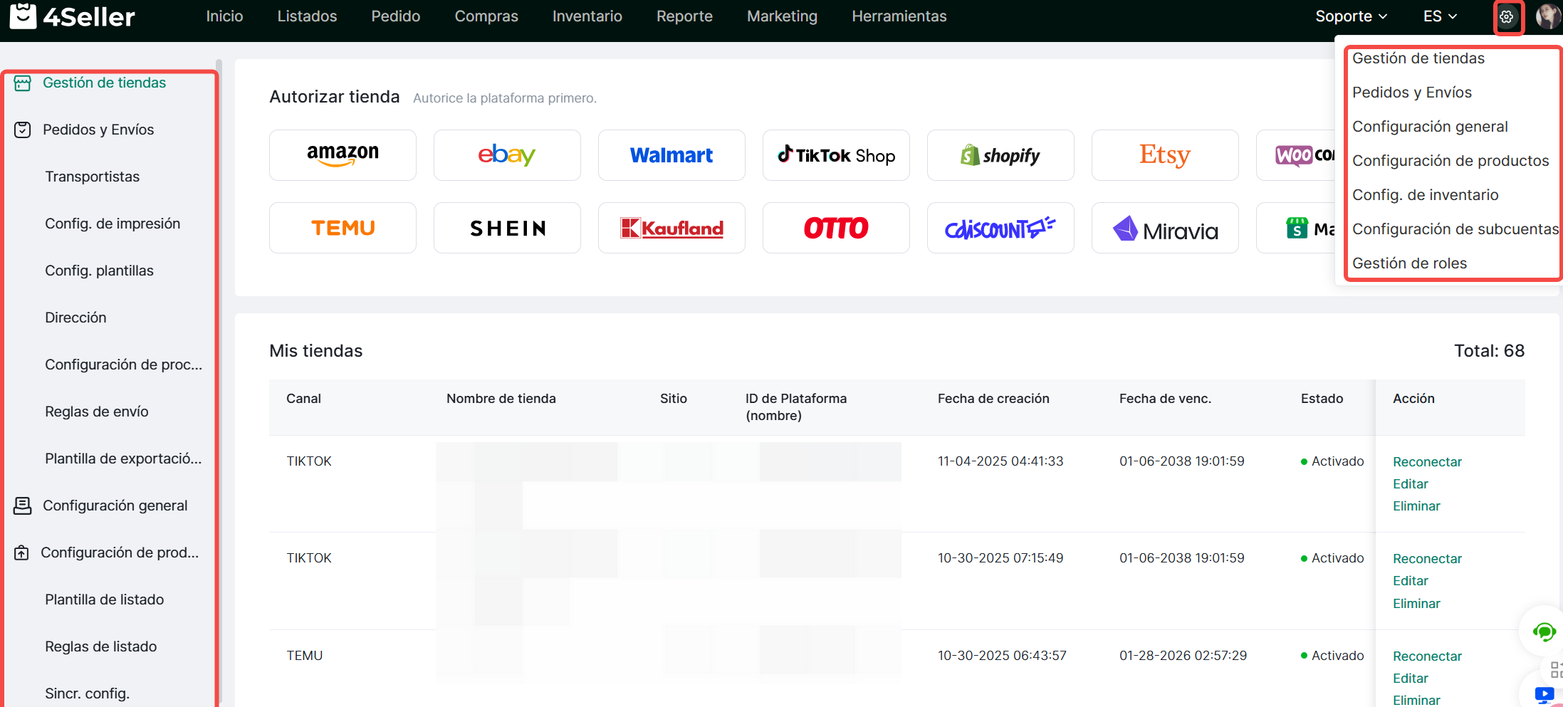Click Eliminar for the second TIKTOK store
The height and width of the screenshot is (707, 1563).
coord(1416,604)
